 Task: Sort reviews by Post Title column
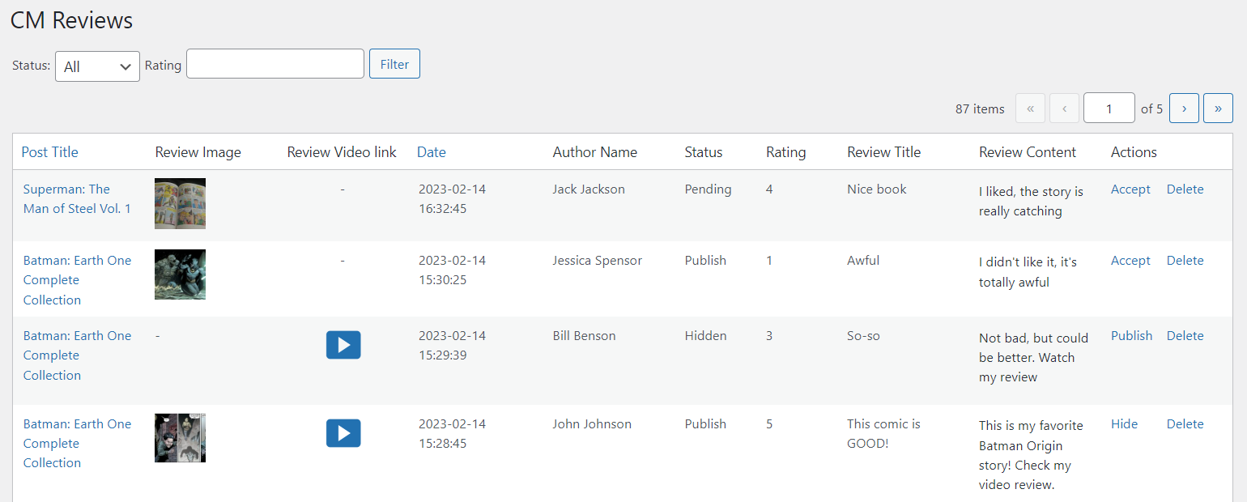tap(50, 152)
